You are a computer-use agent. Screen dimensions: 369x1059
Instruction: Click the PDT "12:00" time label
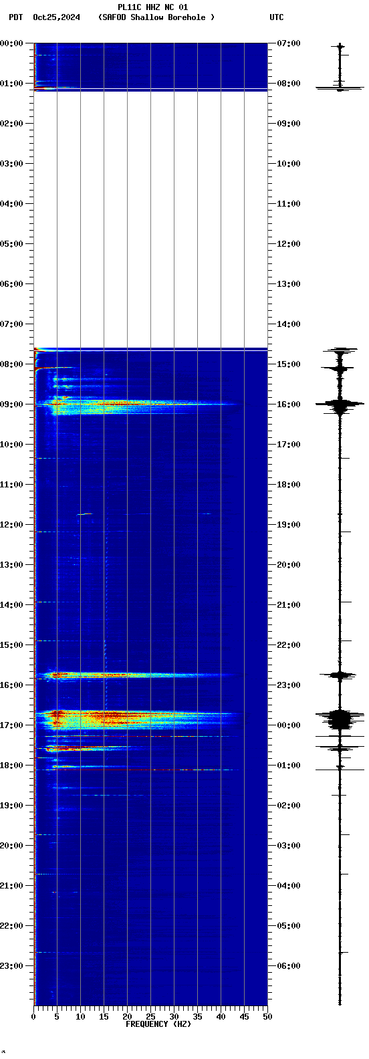11,525
